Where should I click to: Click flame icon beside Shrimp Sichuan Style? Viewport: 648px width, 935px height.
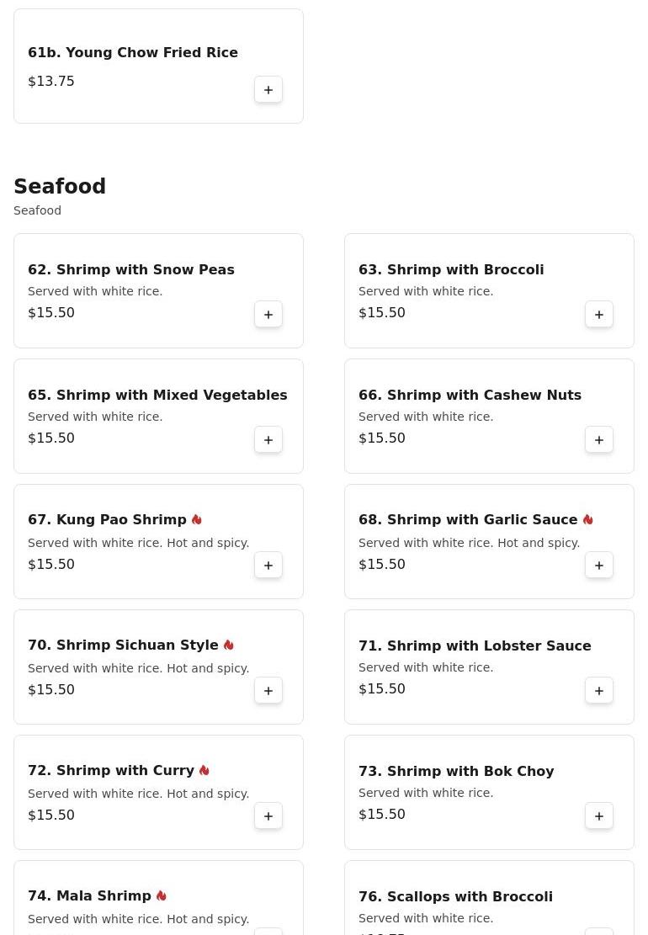pyautogui.click(x=228, y=645)
